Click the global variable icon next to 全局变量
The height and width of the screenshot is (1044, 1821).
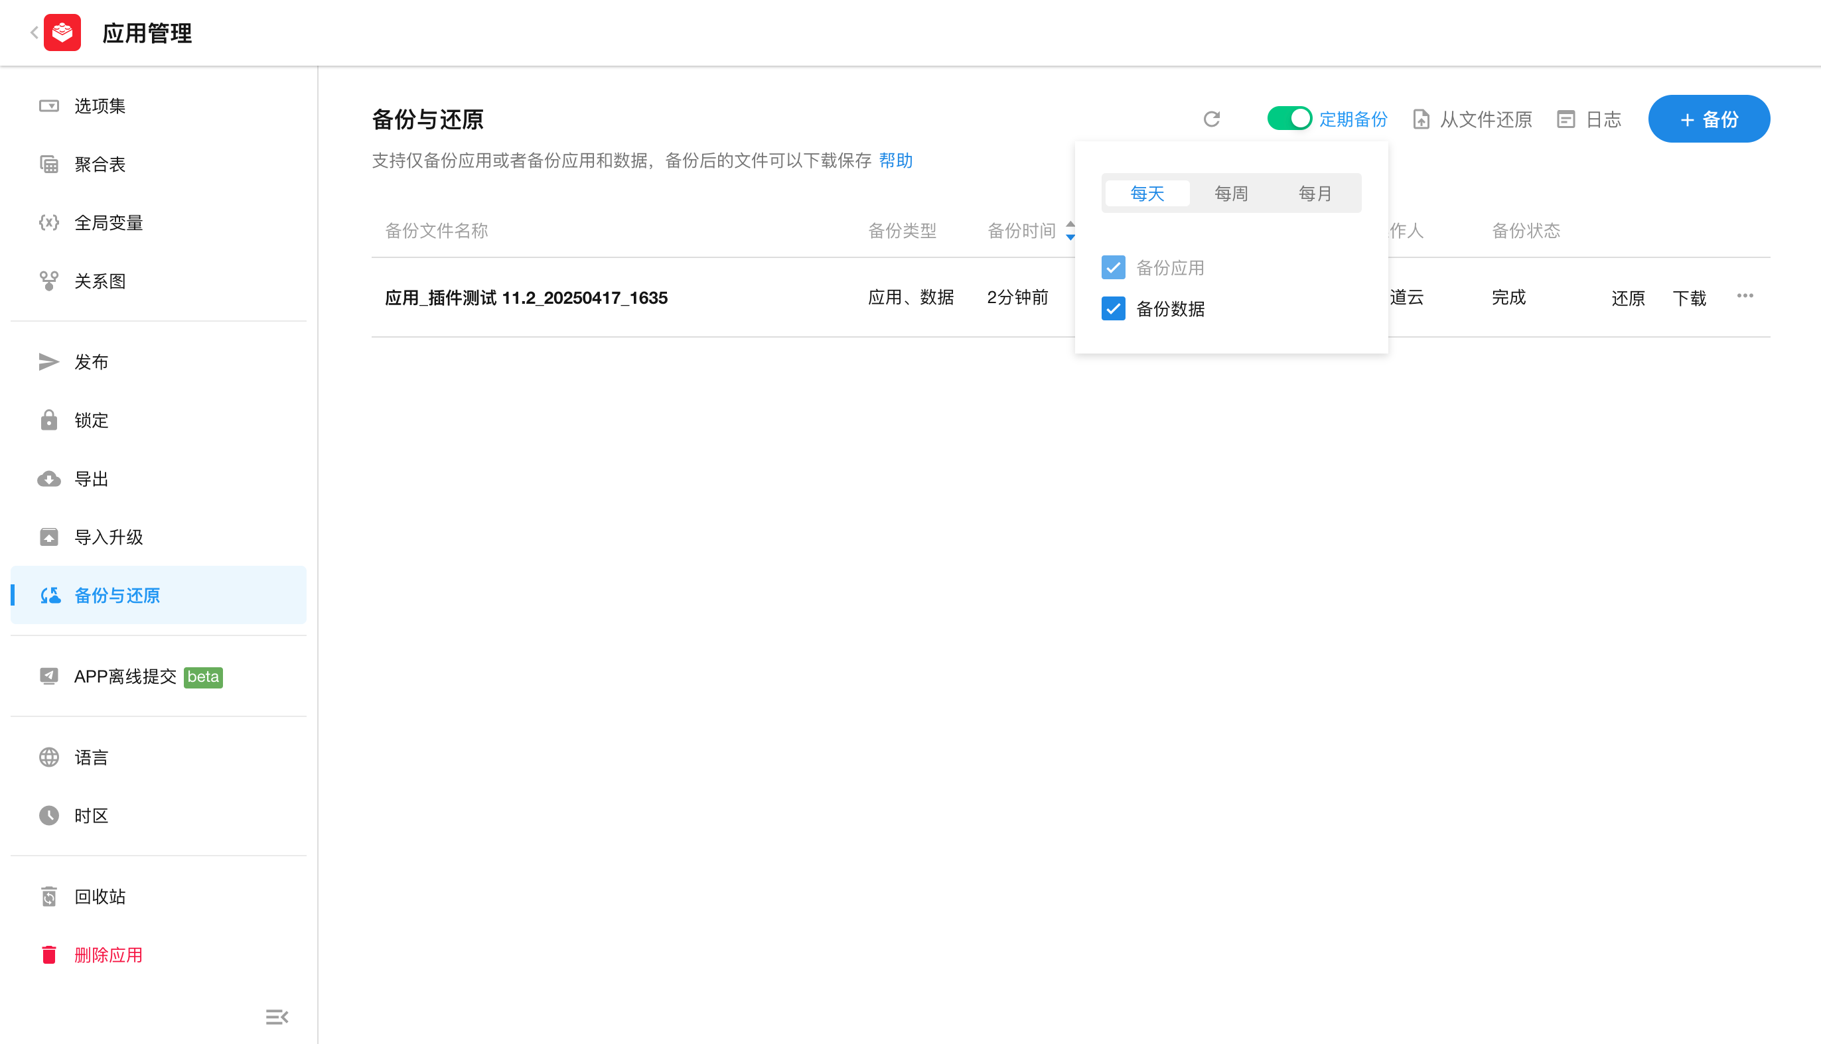[x=48, y=223]
